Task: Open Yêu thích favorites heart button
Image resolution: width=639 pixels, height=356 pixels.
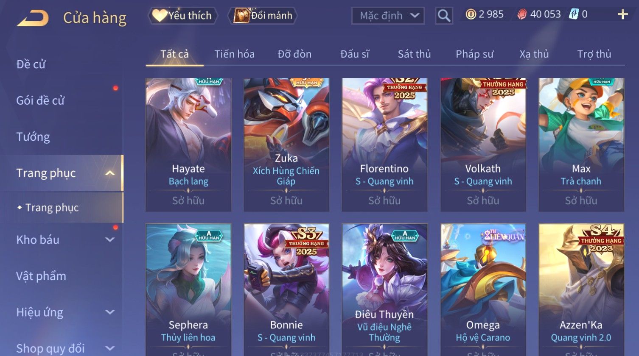Action: pyautogui.click(x=183, y=16)
